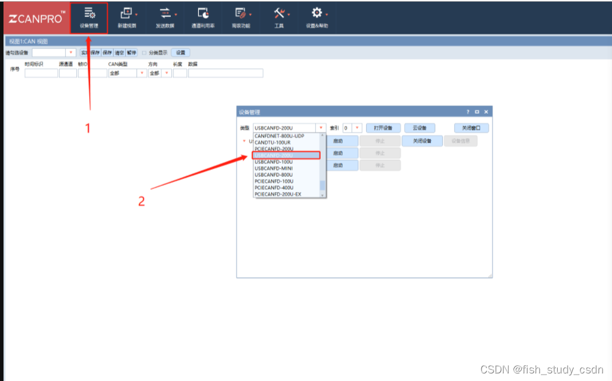Screen dimensions: 612x381
Task: Click the 设置 button in the CAN view toolbar
Action: (x=180, y=53)
